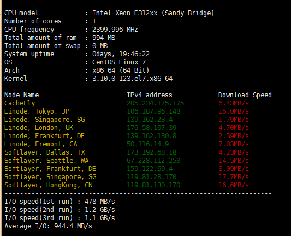Select the 17.7MB/s speed value
291x236 pixels.
point(234,177)
